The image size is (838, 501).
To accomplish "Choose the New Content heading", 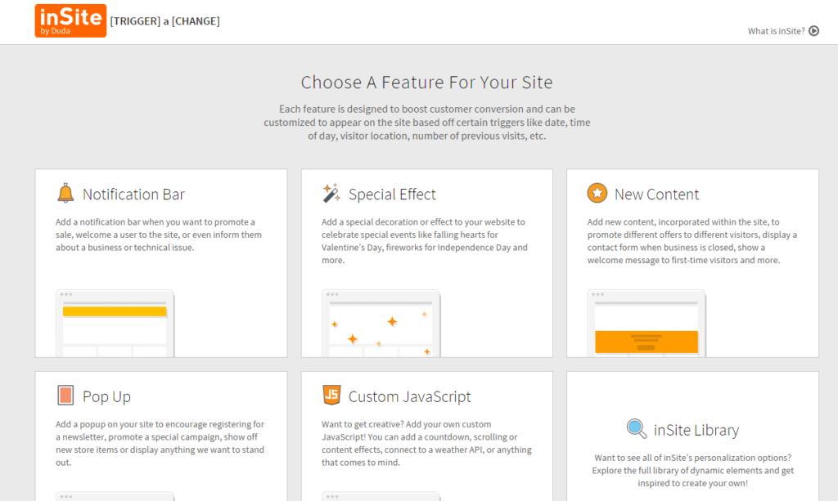I will tap(656, 195).
